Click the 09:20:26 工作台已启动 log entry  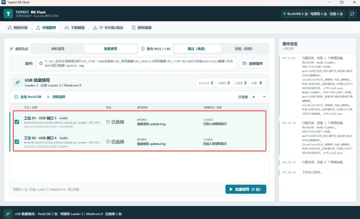tap(317, 172)
